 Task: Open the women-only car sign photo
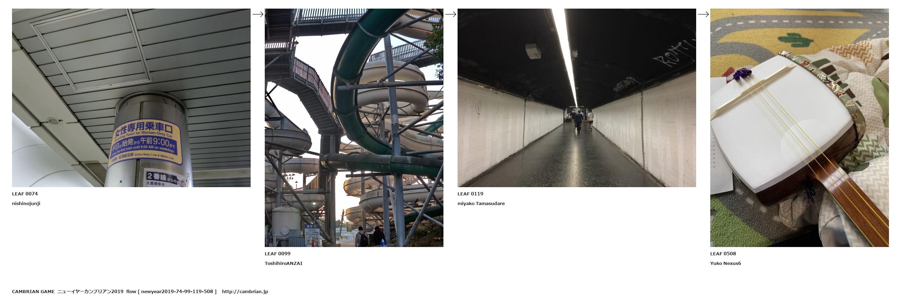[x=131, y=98]
